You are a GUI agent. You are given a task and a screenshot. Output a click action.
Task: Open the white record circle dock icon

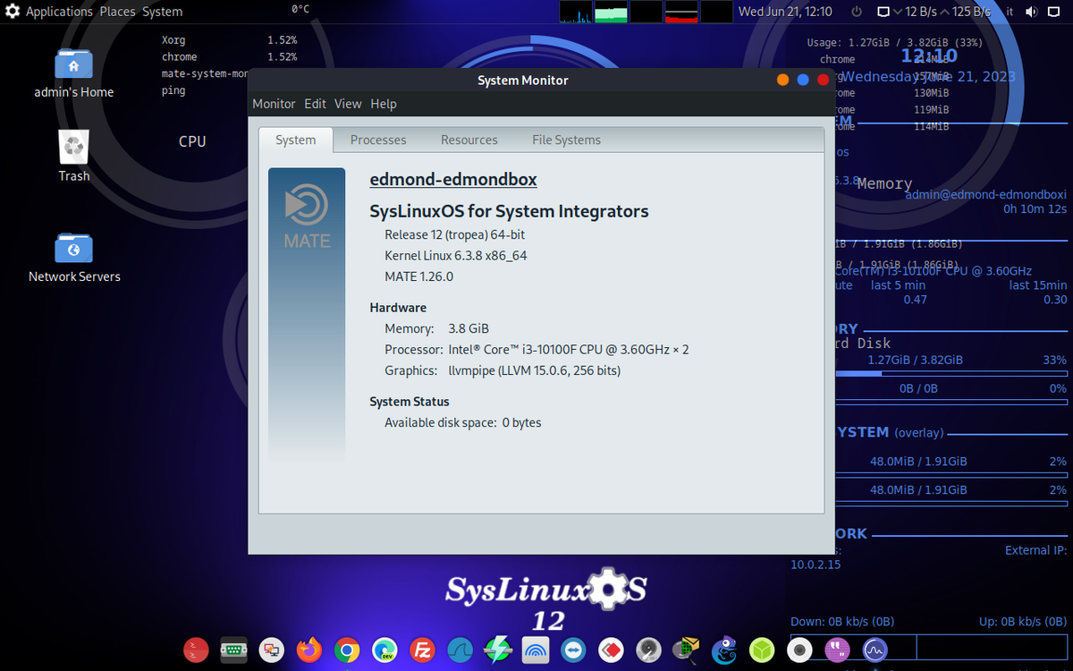800,650
